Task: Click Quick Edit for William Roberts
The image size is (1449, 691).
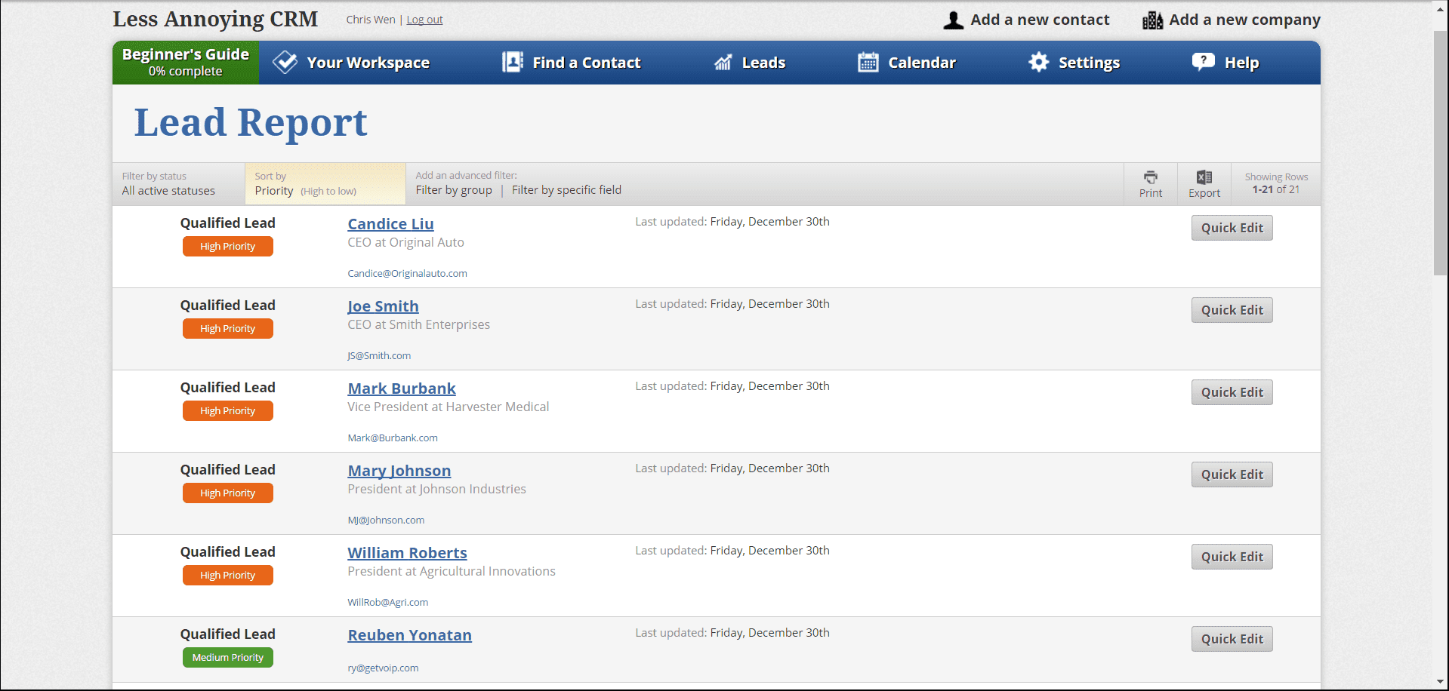Action: pyautogui.click(x=1232, y=557)
